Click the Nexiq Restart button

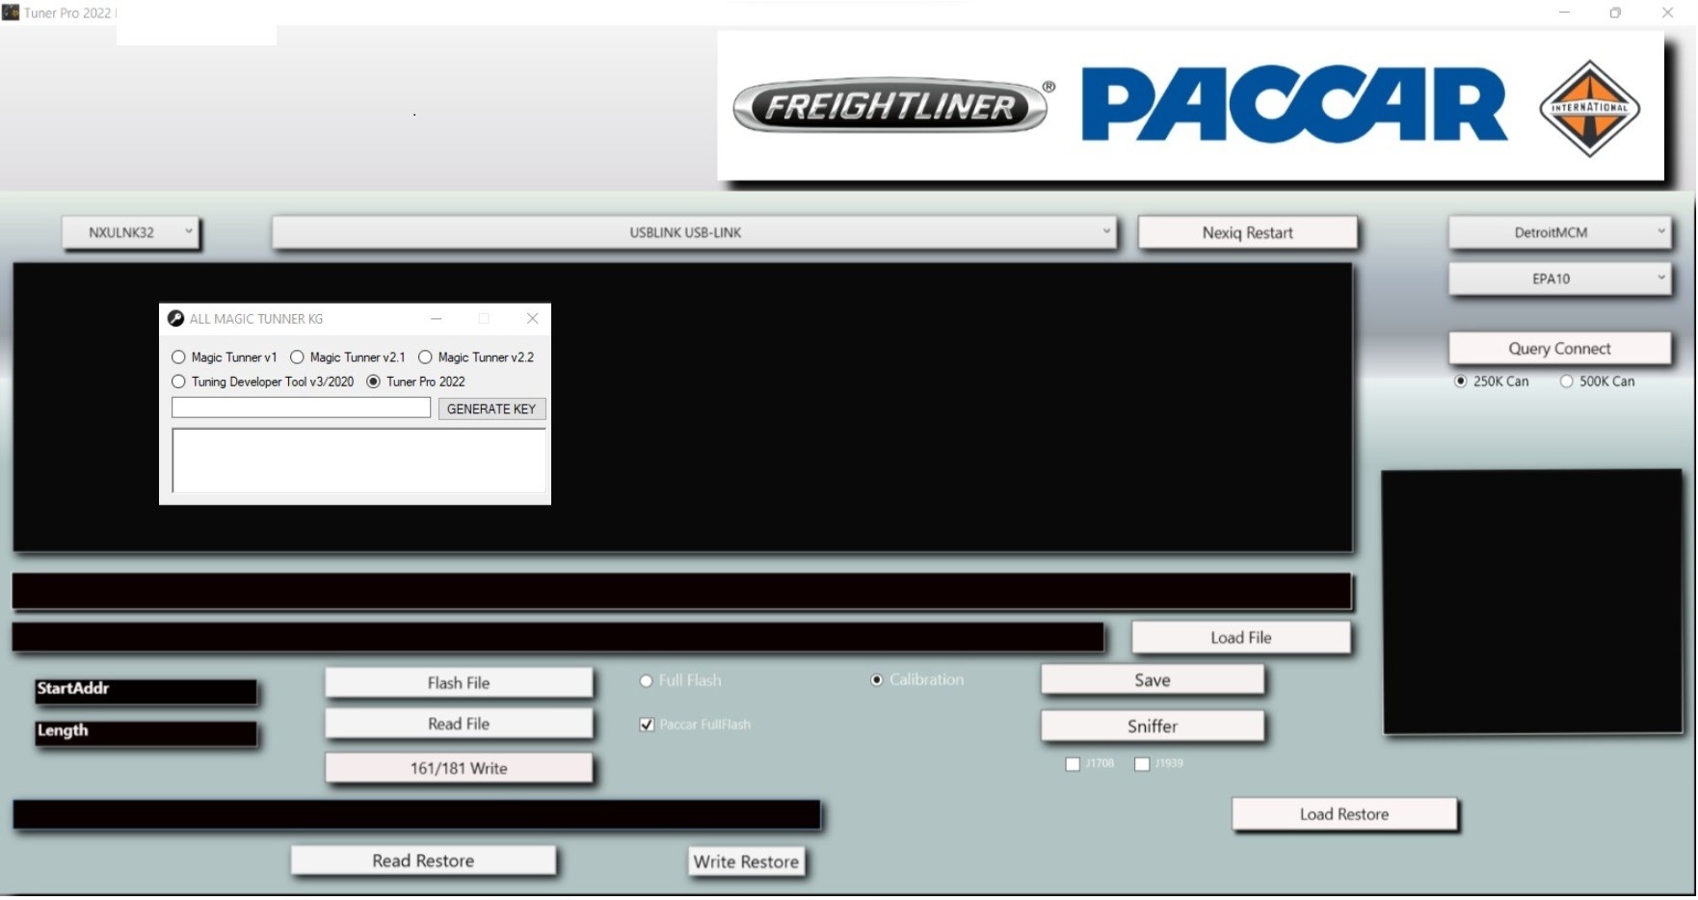point(1247,232)
